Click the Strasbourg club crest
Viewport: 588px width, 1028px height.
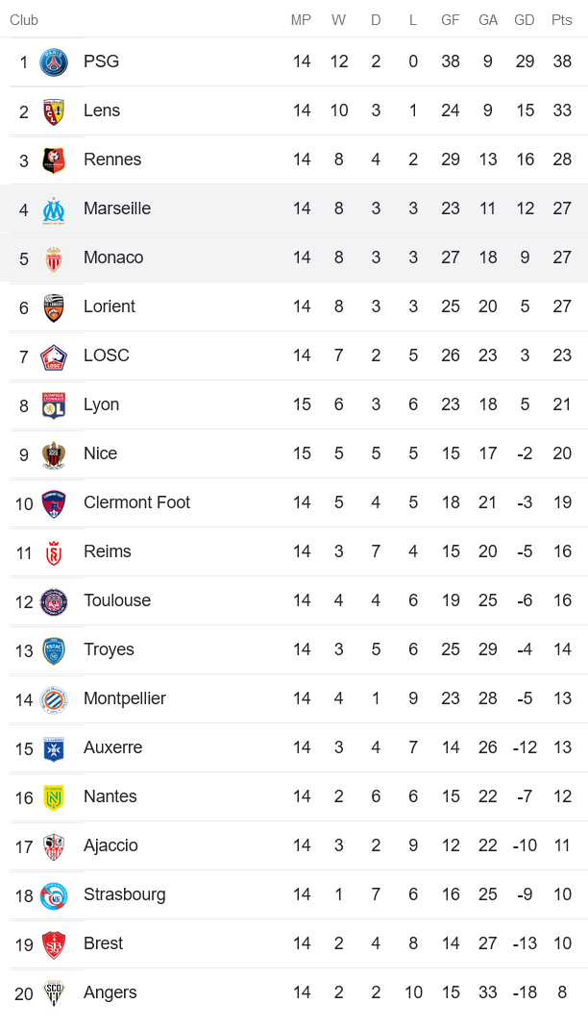point(54,895)
